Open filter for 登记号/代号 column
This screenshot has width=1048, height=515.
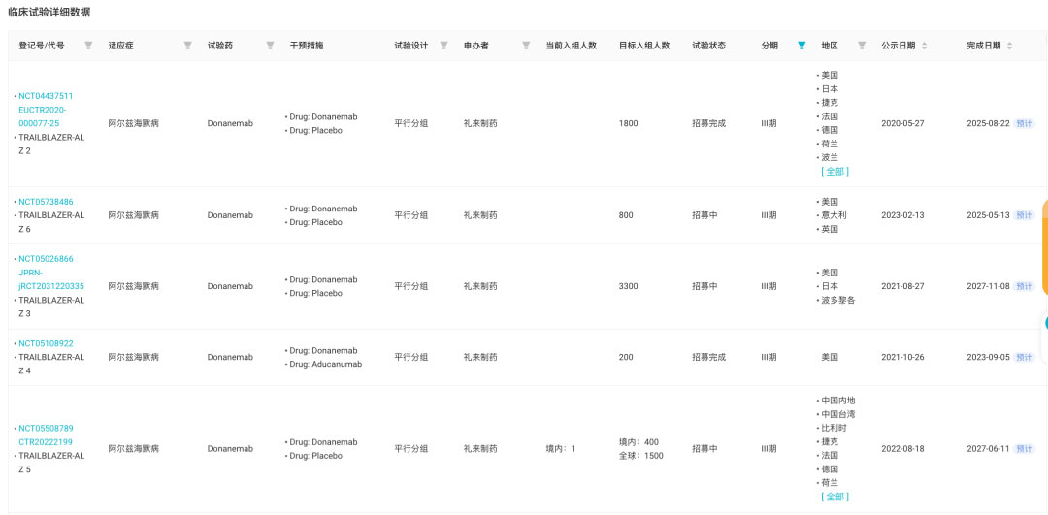(x=88, y=46)
